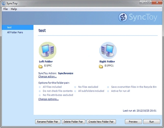
Task: Click the folder icon beside E:\FPC
Action: (x=40, y=66)
